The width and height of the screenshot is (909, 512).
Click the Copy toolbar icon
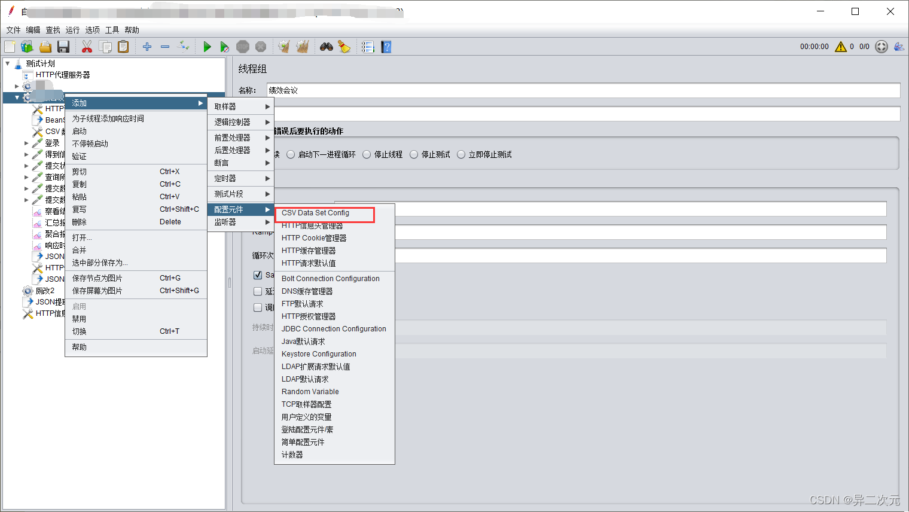105,47
